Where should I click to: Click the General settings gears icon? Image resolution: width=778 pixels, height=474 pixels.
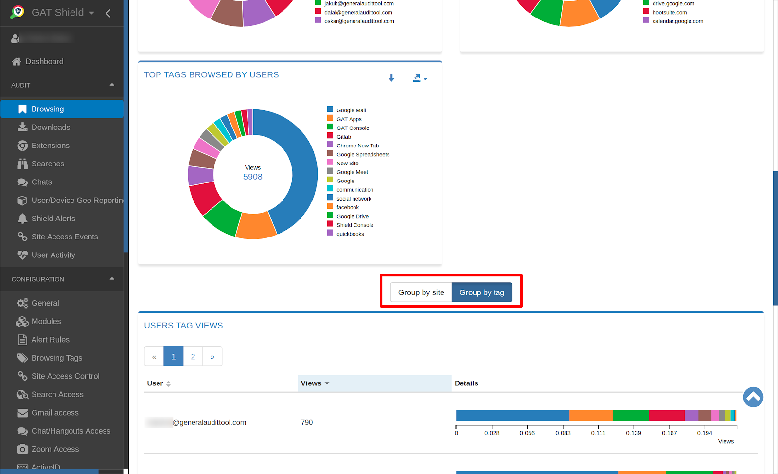point(22,303)
